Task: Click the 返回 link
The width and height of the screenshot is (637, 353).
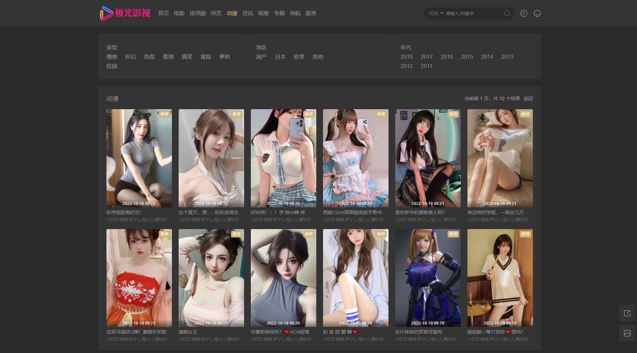Action: pyautogui.click(x=528, y=98)
